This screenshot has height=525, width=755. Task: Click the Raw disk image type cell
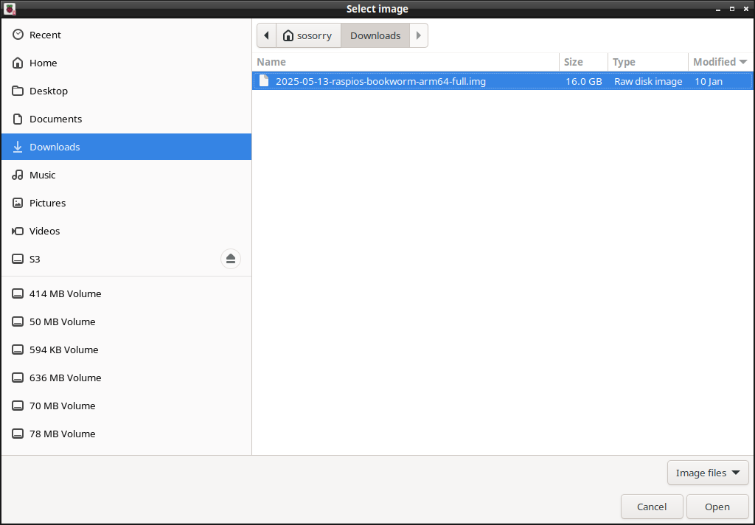[648, 81]
